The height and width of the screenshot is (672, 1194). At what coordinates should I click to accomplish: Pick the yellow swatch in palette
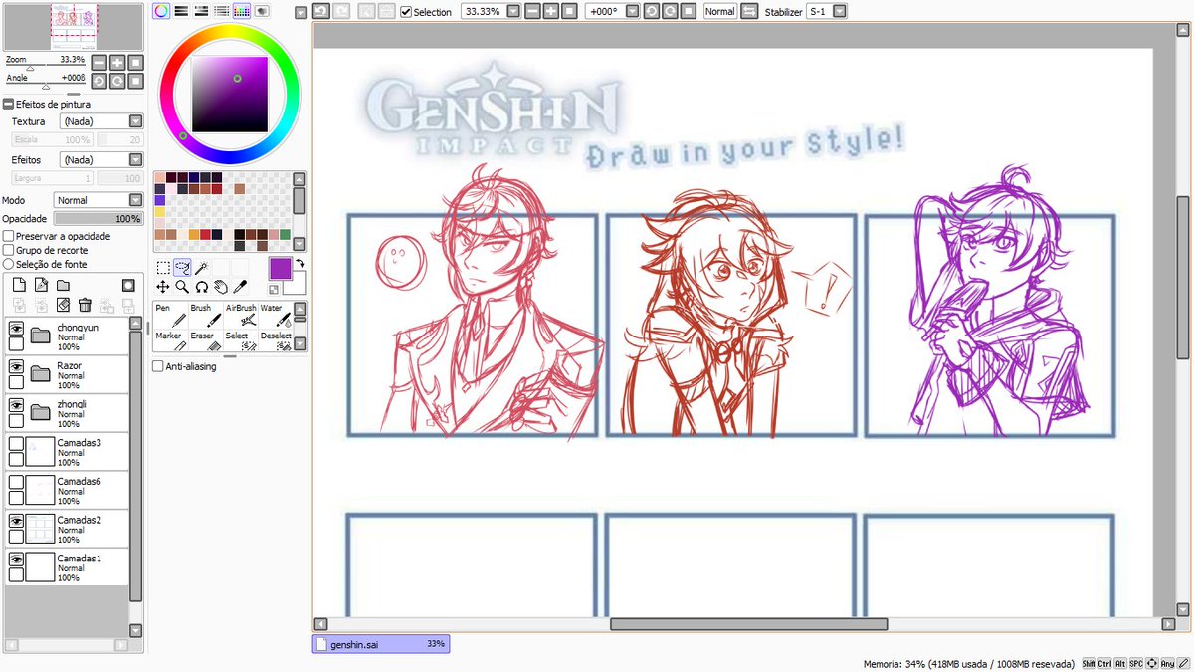click(159, 212)
